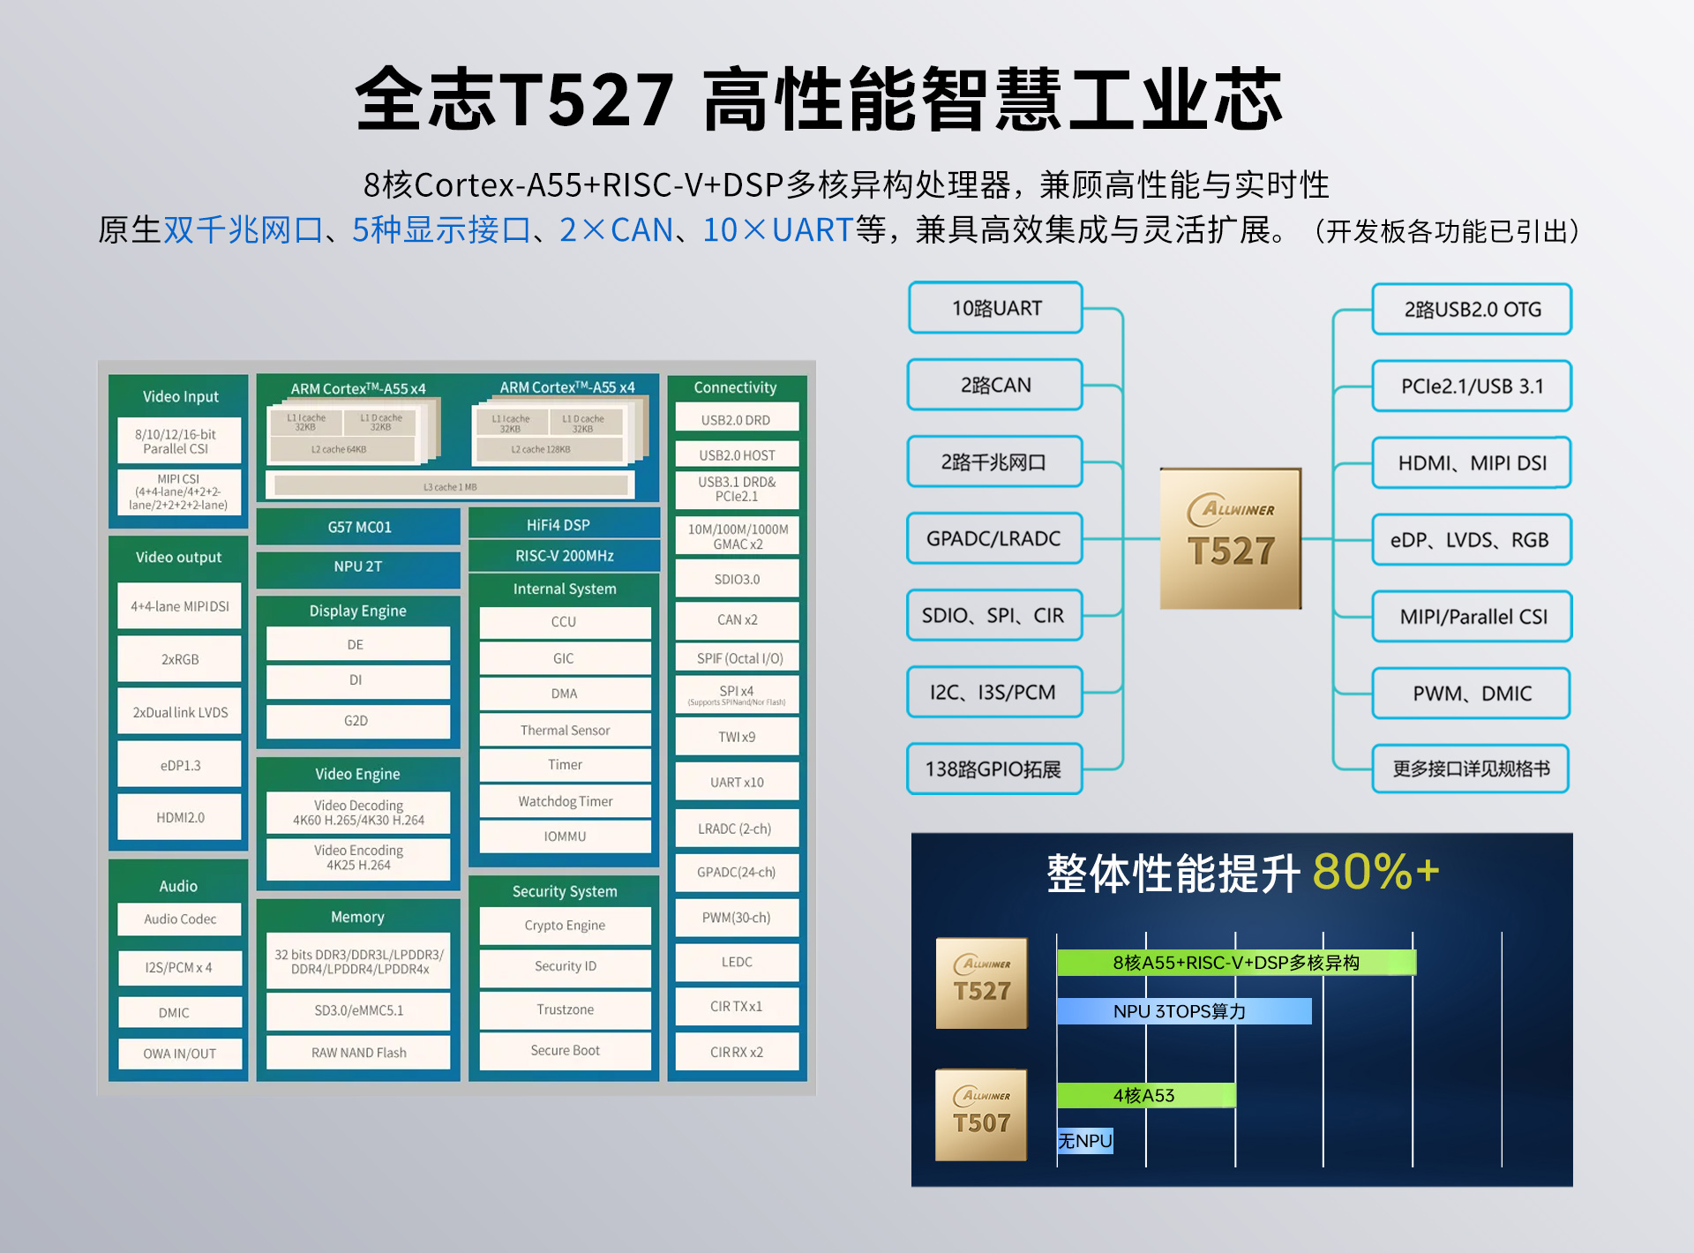The height and width of the screenshot is (1253, 1694).
Task: Select the RAW NAND Flash block
Action: (358, 1053)
